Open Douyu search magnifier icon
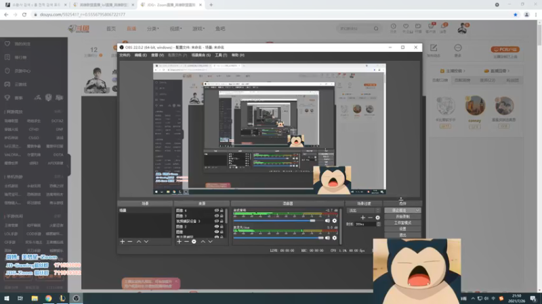This screenshot has width=542, height=304. pos(376,28)
